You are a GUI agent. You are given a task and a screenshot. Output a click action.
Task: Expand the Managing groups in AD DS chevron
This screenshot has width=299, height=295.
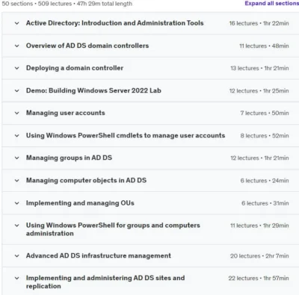[17, 158]
